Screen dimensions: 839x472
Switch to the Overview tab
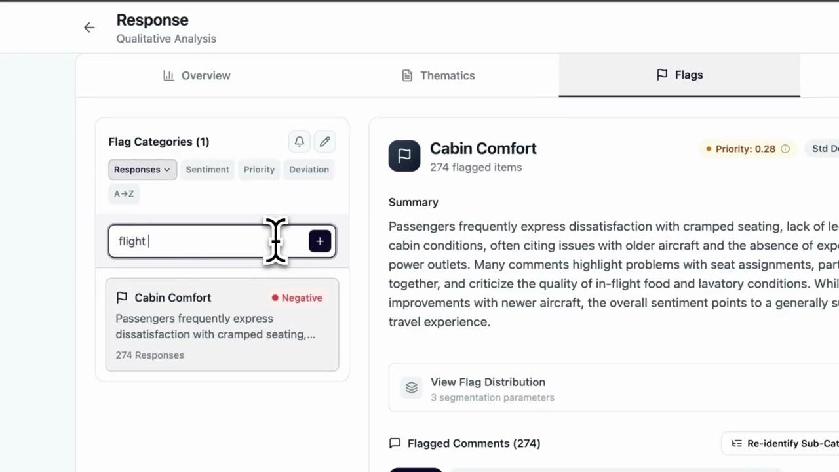coord(197,75)
